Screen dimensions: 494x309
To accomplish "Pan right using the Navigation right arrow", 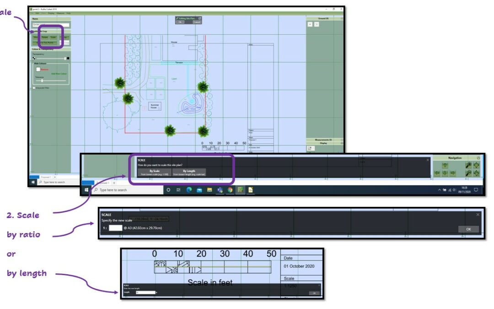I will pos(453,173).
